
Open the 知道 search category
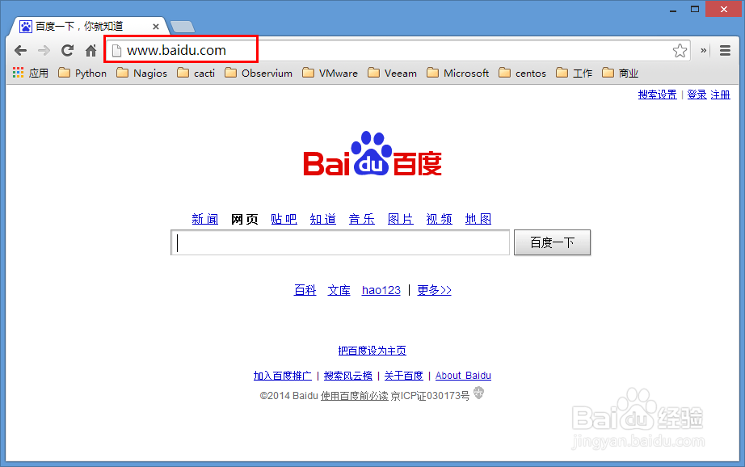click(x=322, y=219)
